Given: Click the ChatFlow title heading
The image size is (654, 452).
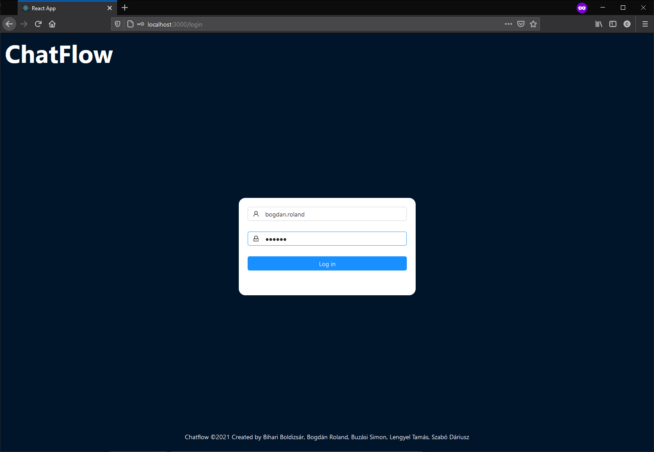Looking at the screenshot, I should click(x=59, y=54).
